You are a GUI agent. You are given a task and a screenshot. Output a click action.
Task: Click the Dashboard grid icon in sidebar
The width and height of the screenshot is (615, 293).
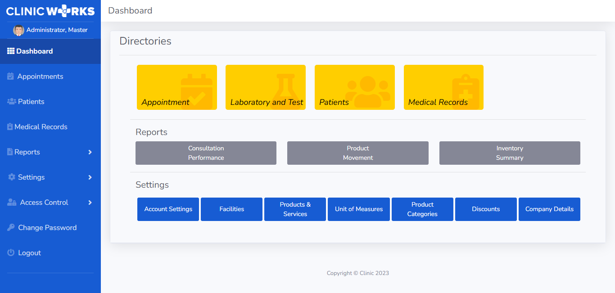pos(11,51)
